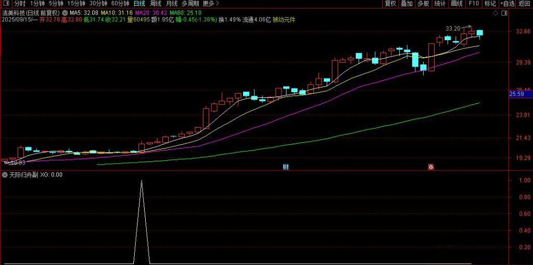Click the panel layout icon at top-left
This screenshot has height=265, width=533.
(6, 3)
